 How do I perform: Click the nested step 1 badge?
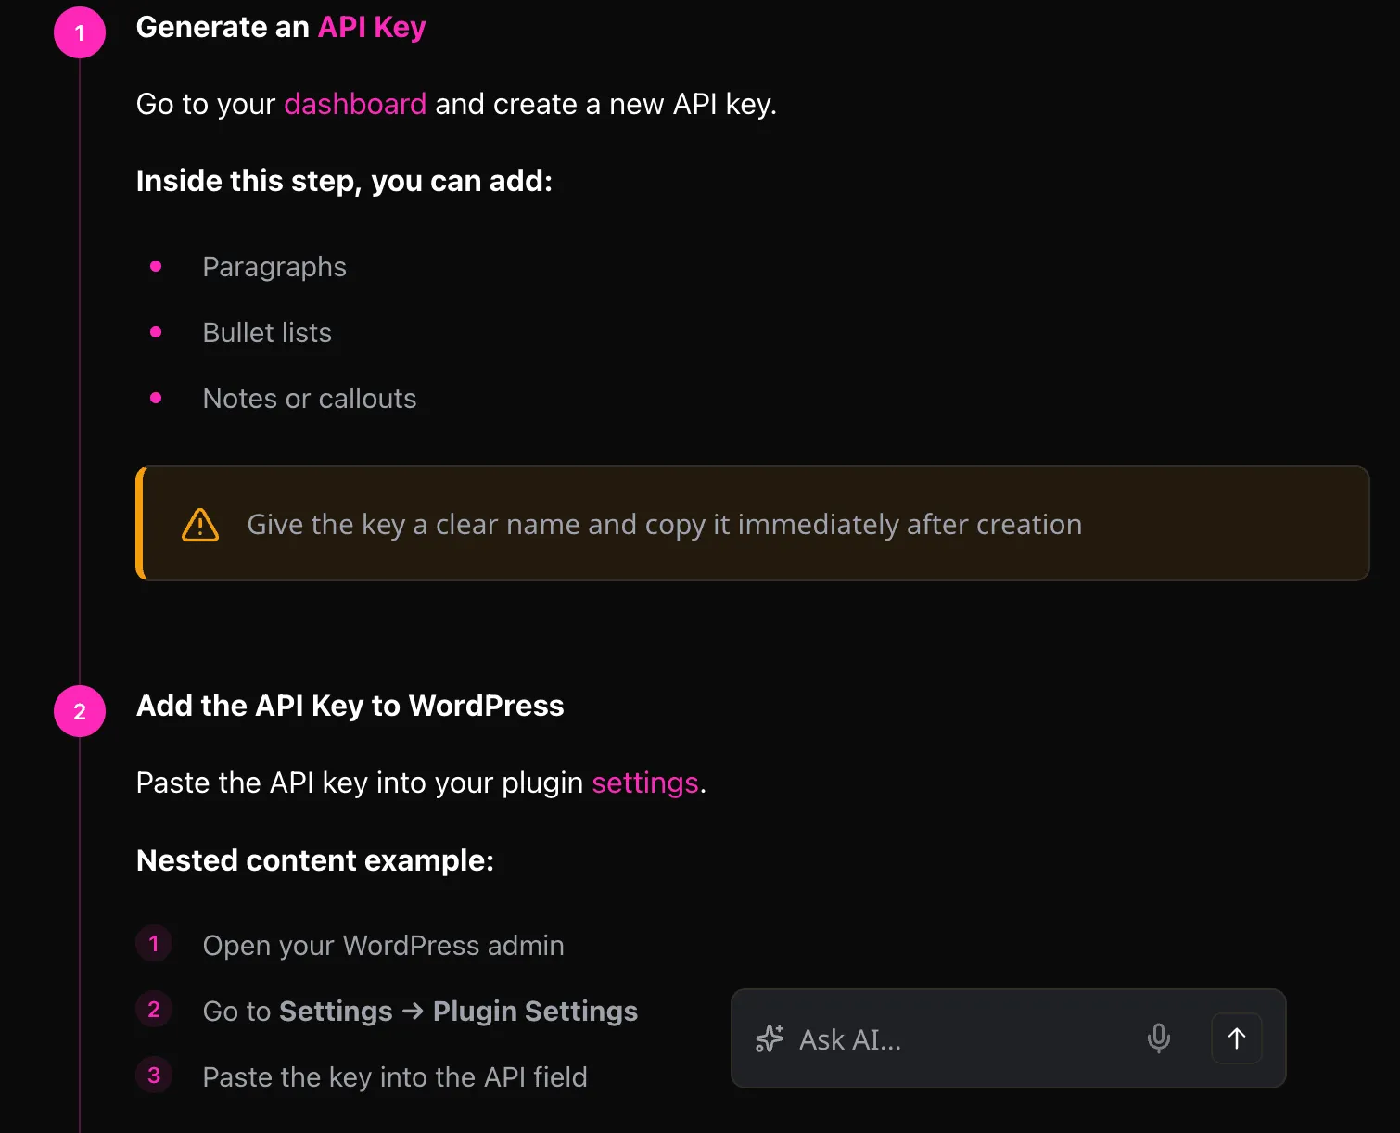coord(154,943)
